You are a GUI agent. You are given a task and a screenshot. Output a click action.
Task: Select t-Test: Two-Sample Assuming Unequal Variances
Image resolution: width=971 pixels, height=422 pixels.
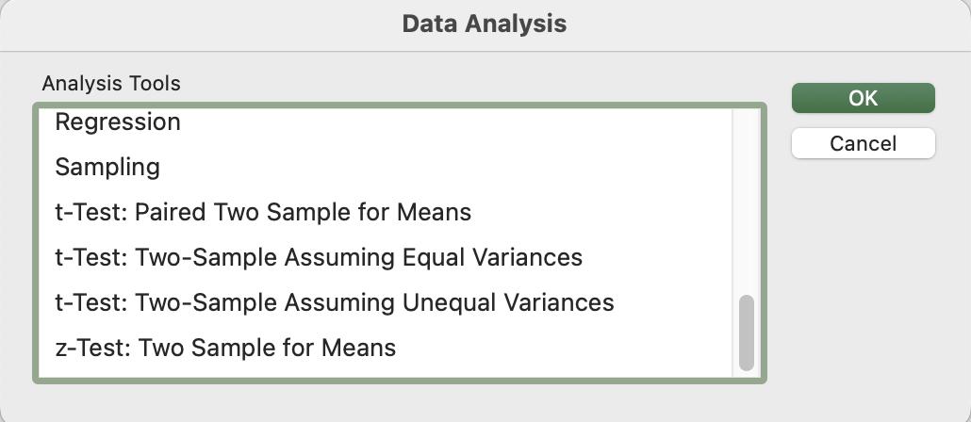click(386, 302)
